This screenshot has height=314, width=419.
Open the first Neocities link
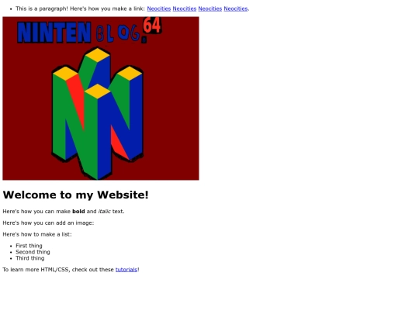159,9
